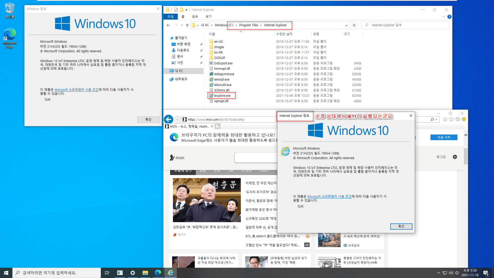Send feedback via the smiley icon in IE
The width and height of the screenshot is (494, 278).
[x=464, y=119]
